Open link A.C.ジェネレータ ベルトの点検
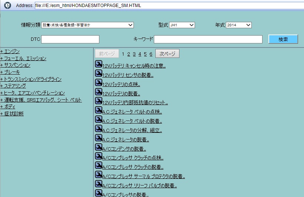The height and width of the screenshot is (197, 304). pos(132,112)
